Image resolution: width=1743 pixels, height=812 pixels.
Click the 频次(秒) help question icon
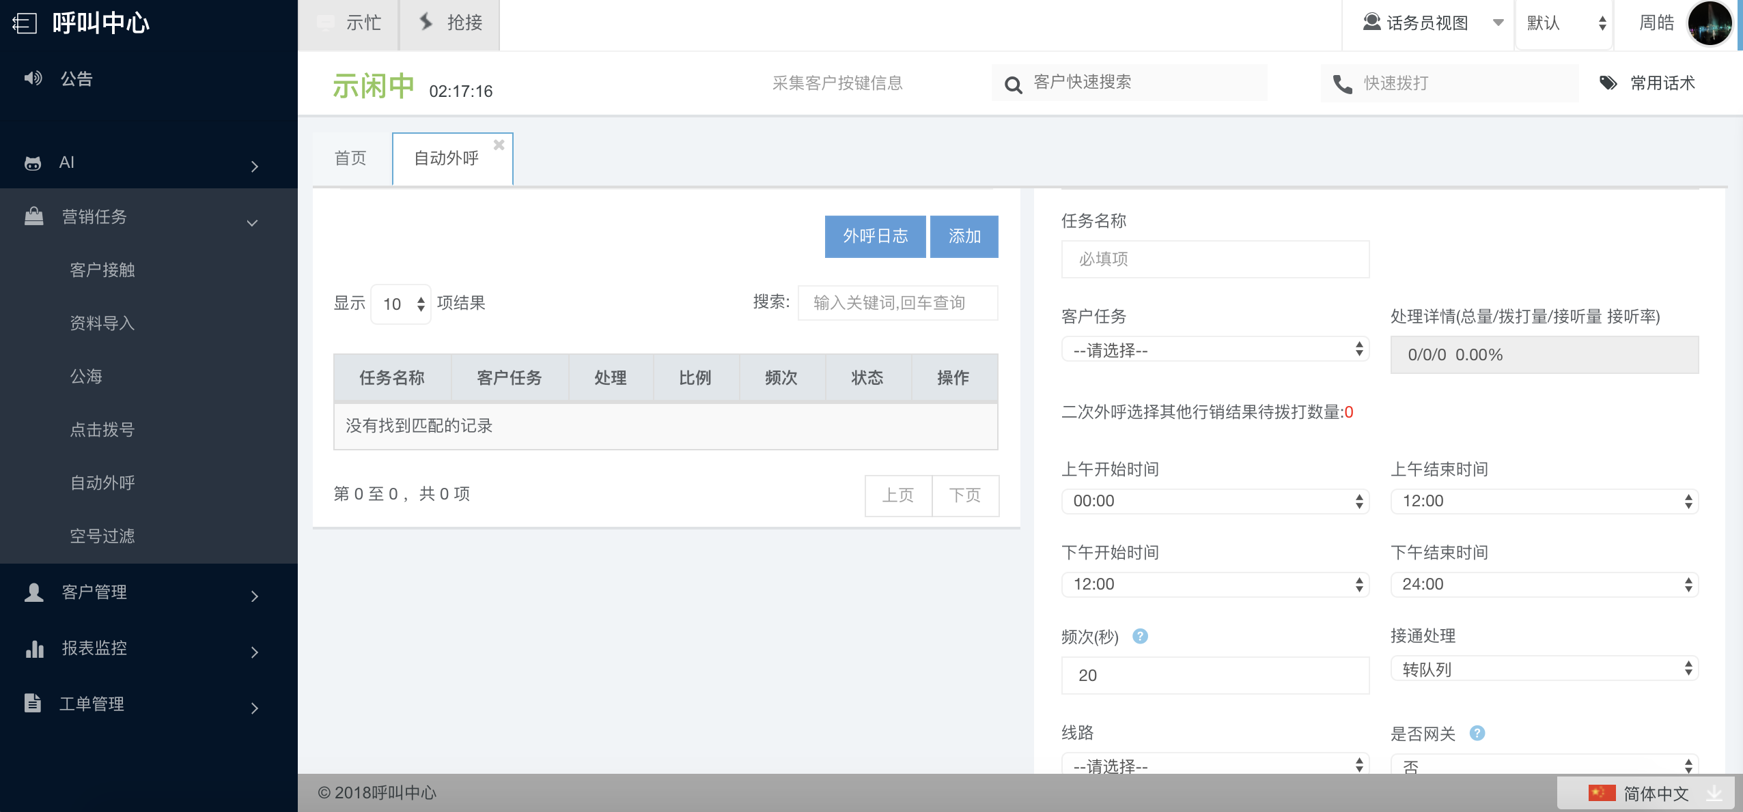pyautogui.click(x=1140, y=636)
